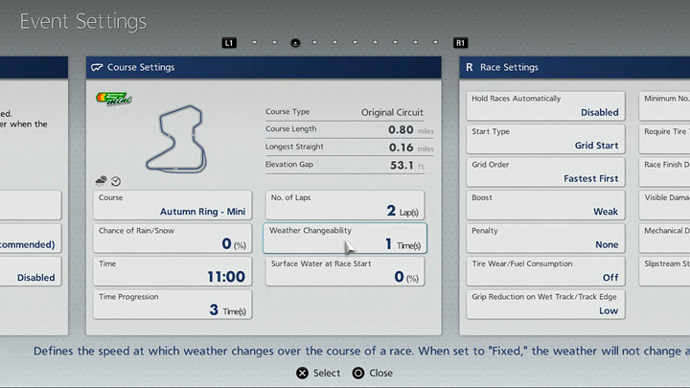Open the Boost setting set to Weak
This screenshot has width=690, height=388.
pos(544,205)
